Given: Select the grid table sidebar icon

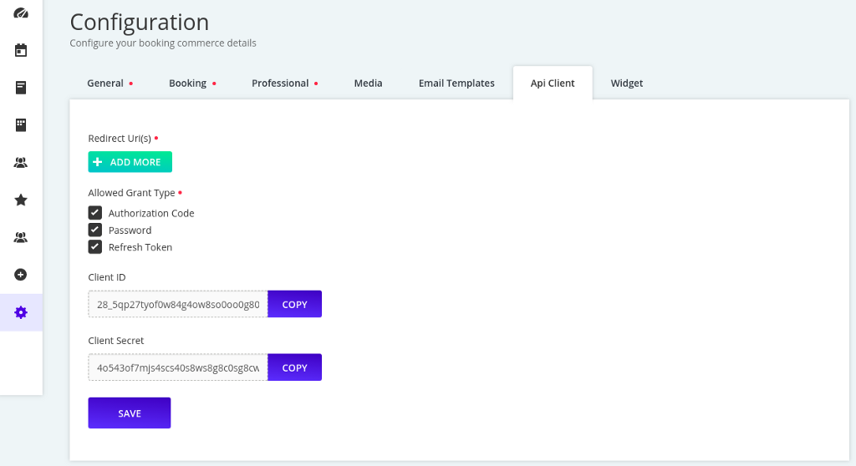Looking at the screenshot, I should (21, 125).
